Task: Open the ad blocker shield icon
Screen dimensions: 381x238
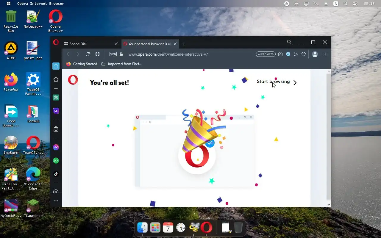Action: tap(288, 54)
